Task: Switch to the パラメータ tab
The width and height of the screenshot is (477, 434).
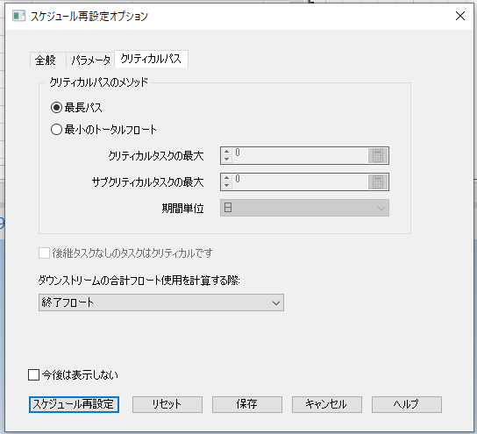Action: [90, 60]
